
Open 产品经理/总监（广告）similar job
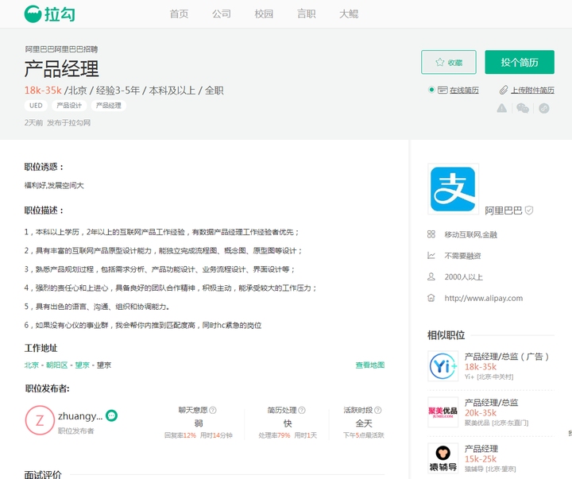(507, 357)
